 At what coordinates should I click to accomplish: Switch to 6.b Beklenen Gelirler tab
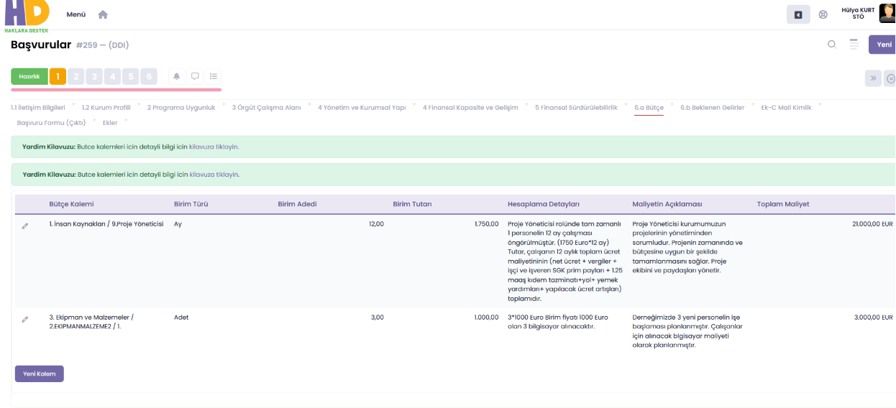[713, 107]
